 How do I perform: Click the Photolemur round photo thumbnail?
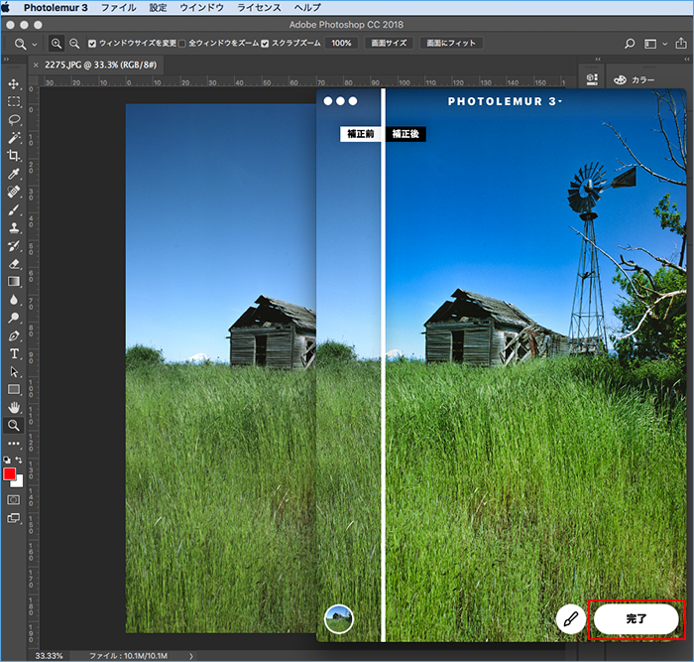tap(339, 619)
